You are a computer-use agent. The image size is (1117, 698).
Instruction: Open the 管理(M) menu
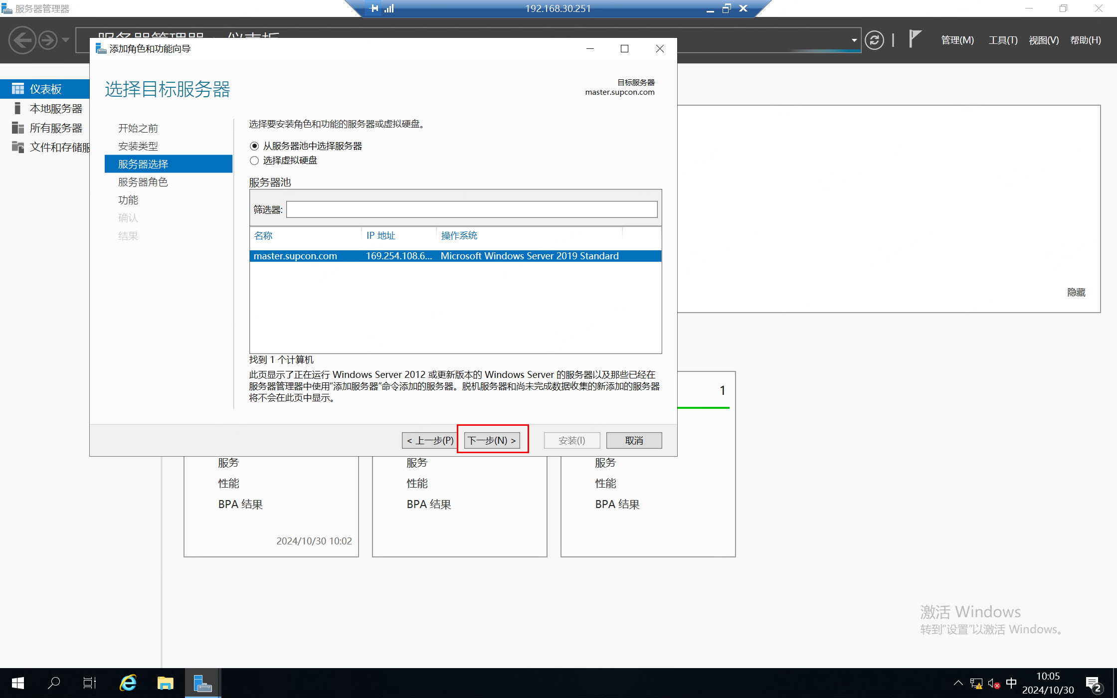(x=957, y=40)
